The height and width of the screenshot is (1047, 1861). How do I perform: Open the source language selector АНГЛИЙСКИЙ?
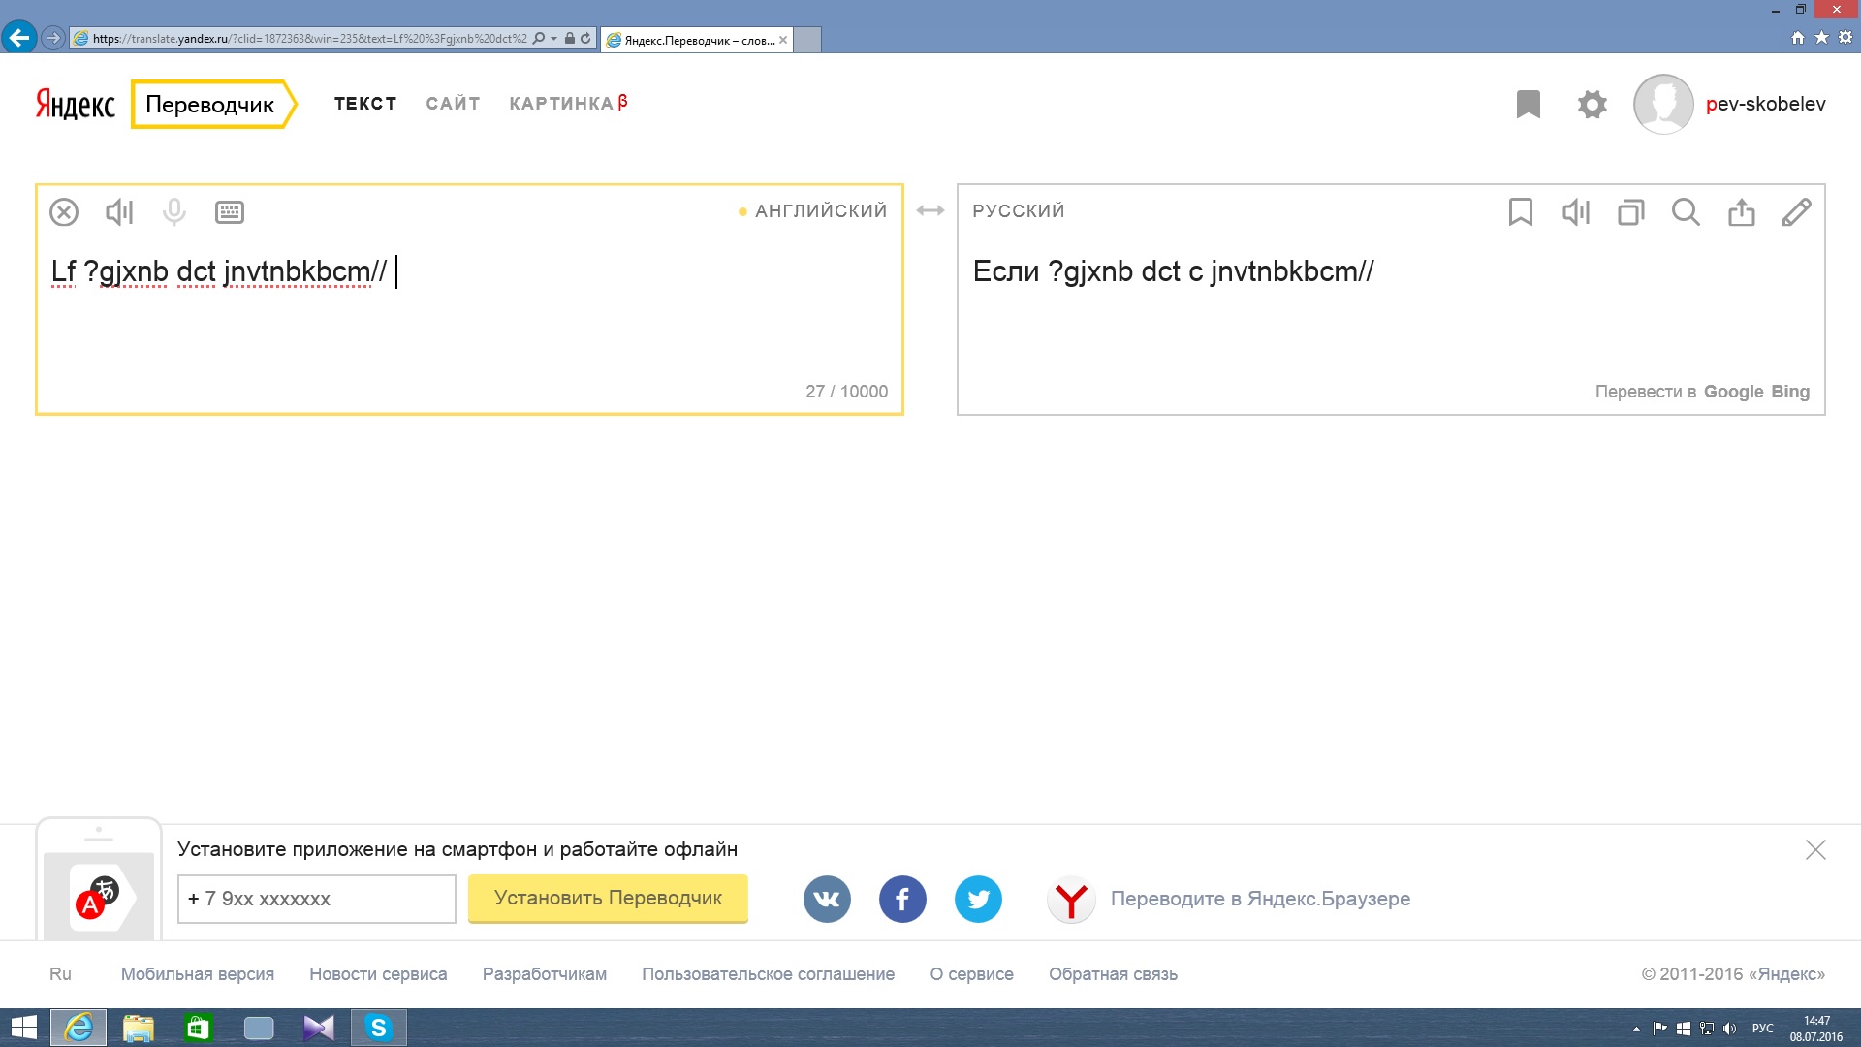(x=820, y=211)
